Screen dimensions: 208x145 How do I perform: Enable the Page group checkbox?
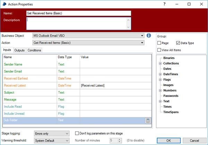pos(159,43)
